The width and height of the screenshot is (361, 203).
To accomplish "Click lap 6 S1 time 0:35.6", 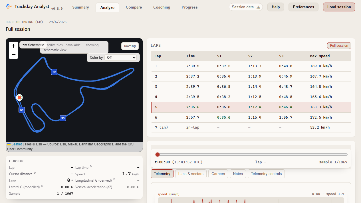I will click(x=224, y=117).
